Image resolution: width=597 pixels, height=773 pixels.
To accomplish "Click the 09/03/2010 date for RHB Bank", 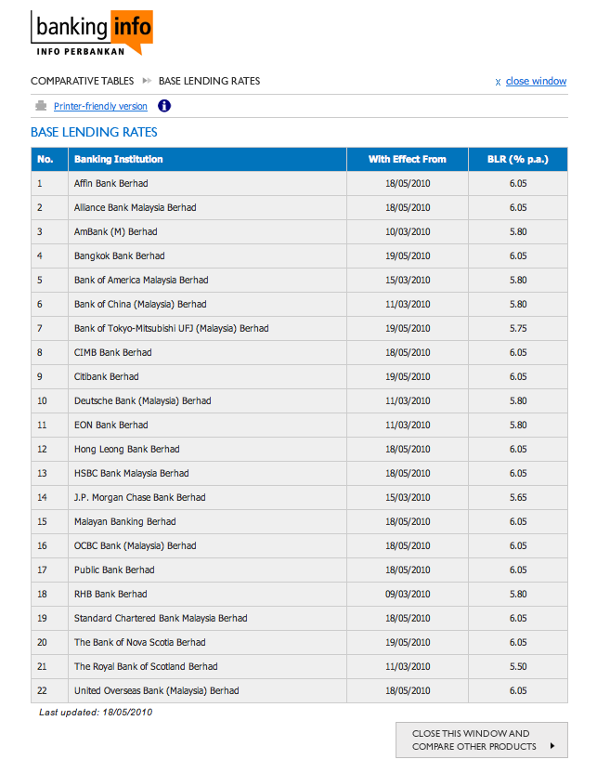I will 408,594.
